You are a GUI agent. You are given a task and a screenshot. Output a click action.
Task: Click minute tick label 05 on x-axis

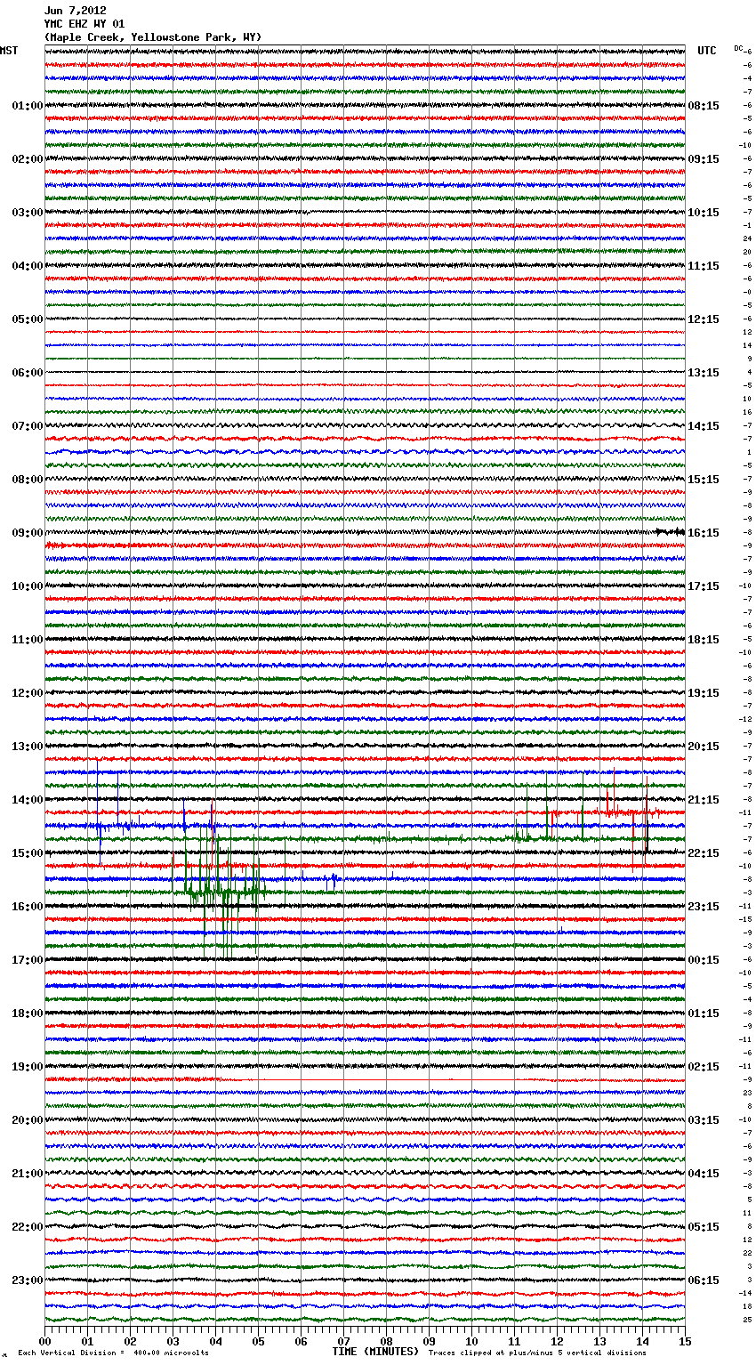[258, 1341]
